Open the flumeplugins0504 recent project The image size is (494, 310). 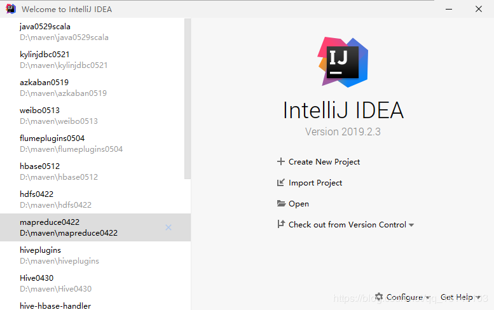[x=70, y=144]
